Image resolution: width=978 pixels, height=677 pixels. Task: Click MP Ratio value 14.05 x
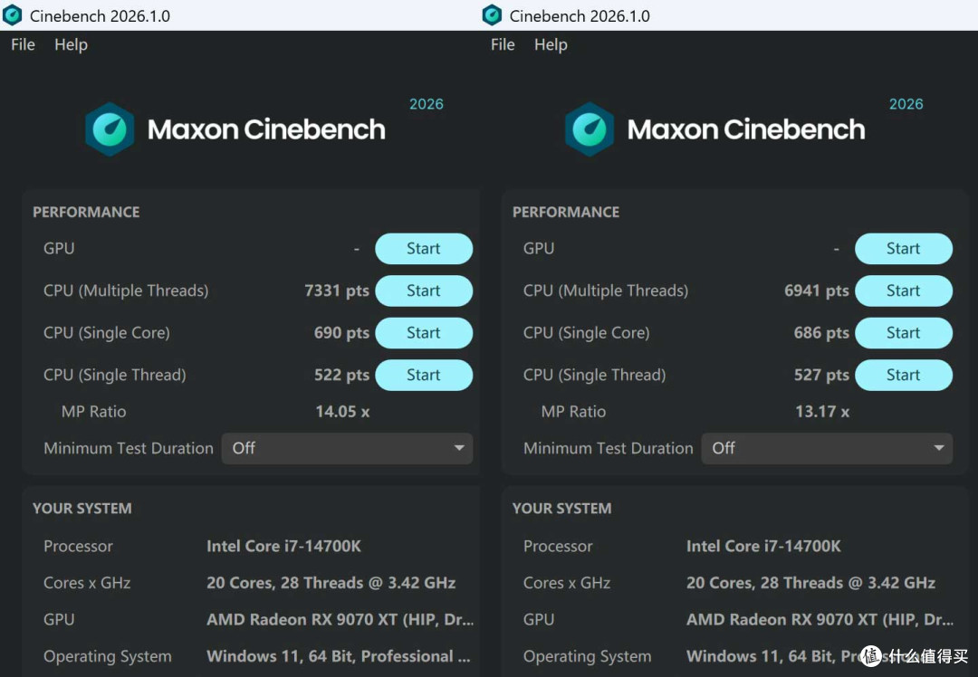click(342, 412)
